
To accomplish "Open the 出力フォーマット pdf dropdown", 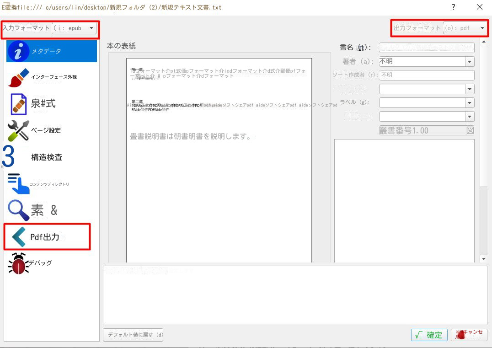I will click(x=465, y=28).
